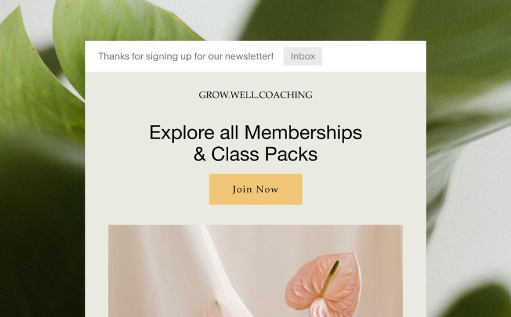Select the word "Explore" in the heading
511x317 pixels.
(182, 133)
